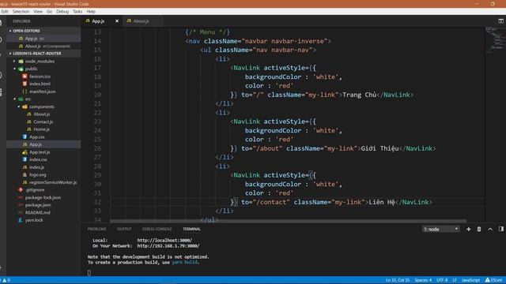Collapse the public folder
The width and height of the screenshot is (506, 284).
coord(31,69)
